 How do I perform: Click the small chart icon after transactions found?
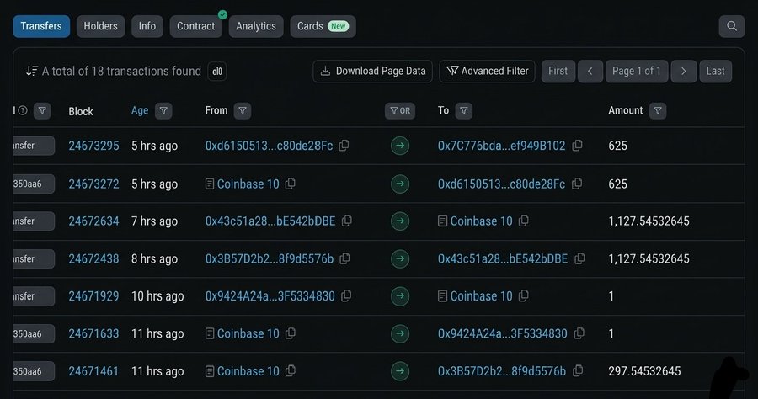[x=217, y=72]
